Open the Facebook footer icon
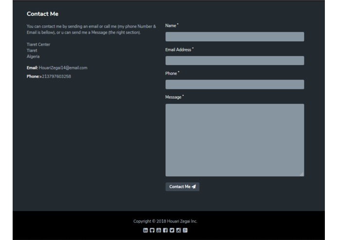The width and height of the screenshot is (338, 240). [165, 230]
